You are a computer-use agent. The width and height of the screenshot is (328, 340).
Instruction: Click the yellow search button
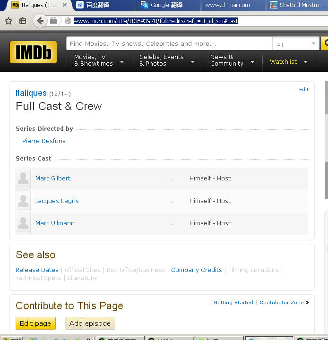click(x=325, y=43)
